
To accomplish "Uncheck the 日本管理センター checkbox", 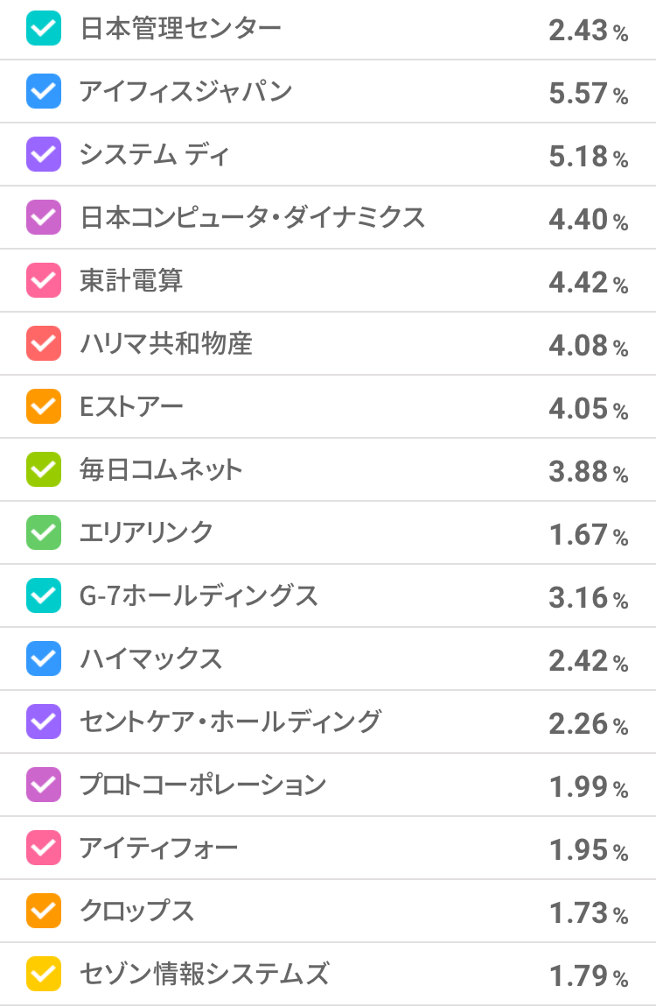I will (44, 29).
